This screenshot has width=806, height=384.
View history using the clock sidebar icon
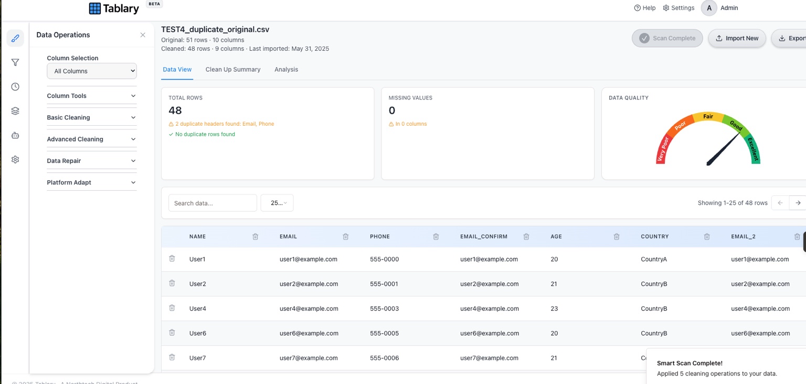[x=15, y=86]
